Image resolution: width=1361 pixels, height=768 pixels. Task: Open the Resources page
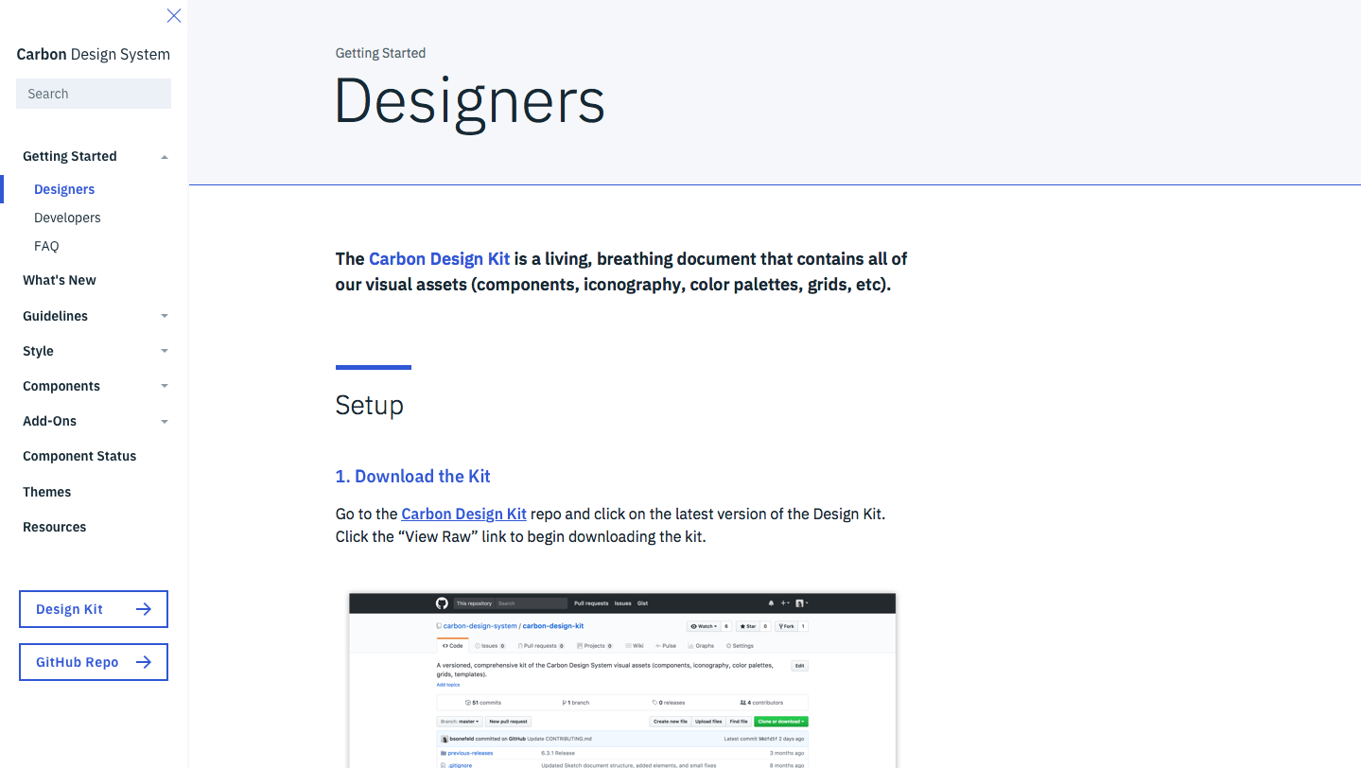(x=55, y=527)
